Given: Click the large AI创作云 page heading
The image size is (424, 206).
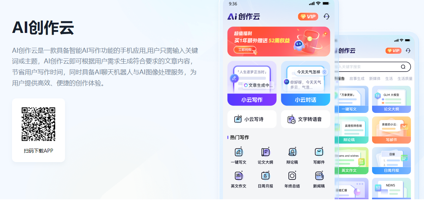Looking at the screenshot, I should [x=43, y=28].
